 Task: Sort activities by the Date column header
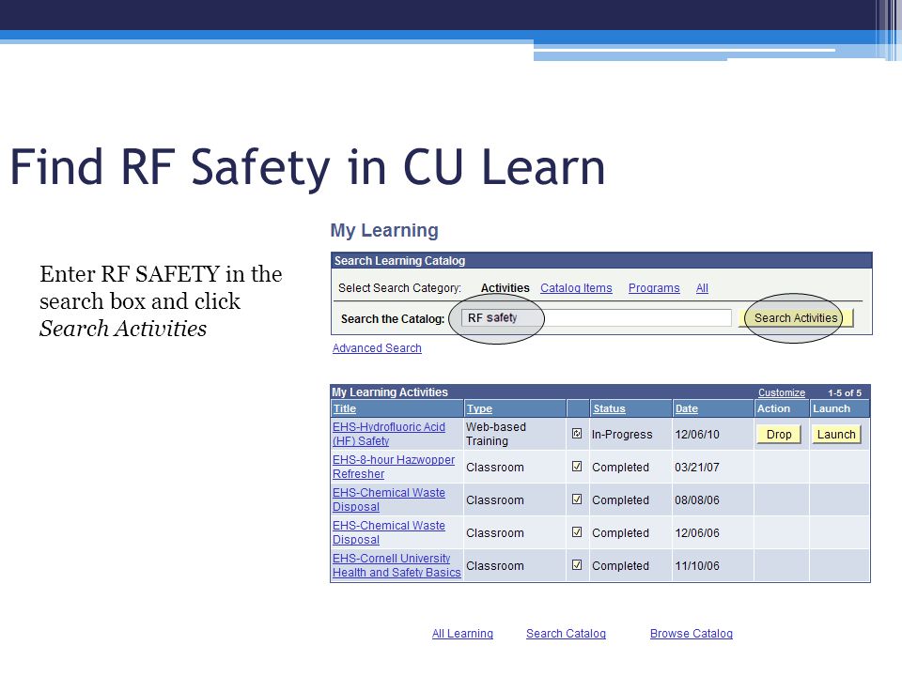pos(686,408)
